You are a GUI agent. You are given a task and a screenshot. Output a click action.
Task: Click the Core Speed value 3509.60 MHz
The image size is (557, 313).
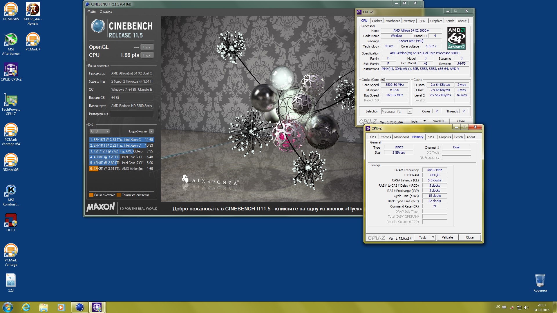(x=395, y=85)
